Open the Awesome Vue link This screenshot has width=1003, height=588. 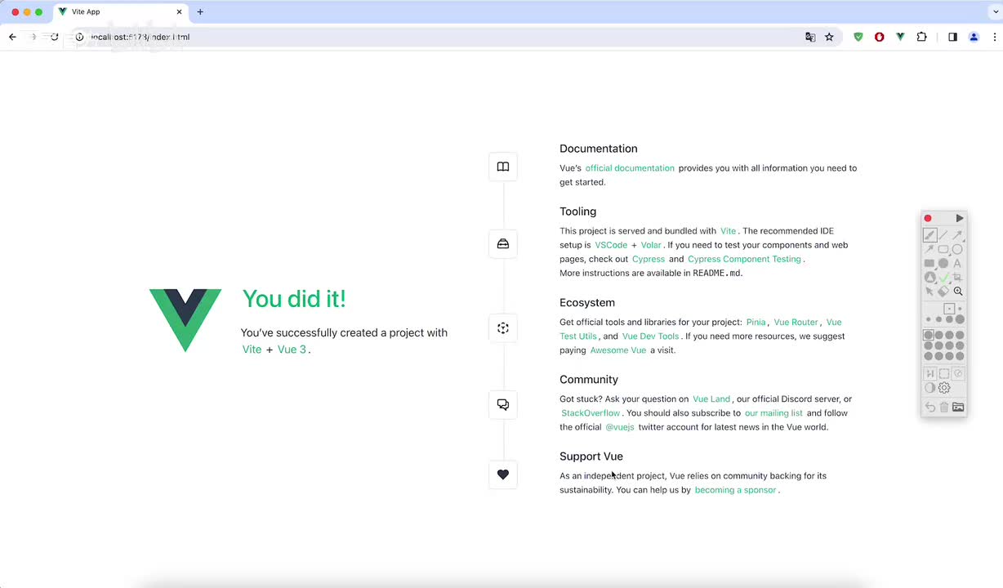point(618,350)
